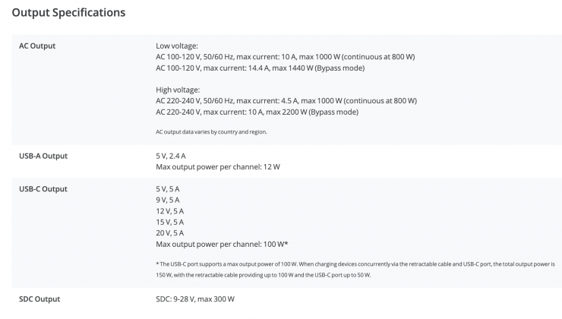Click the AC output data varies note

click(x=211, y=131)
